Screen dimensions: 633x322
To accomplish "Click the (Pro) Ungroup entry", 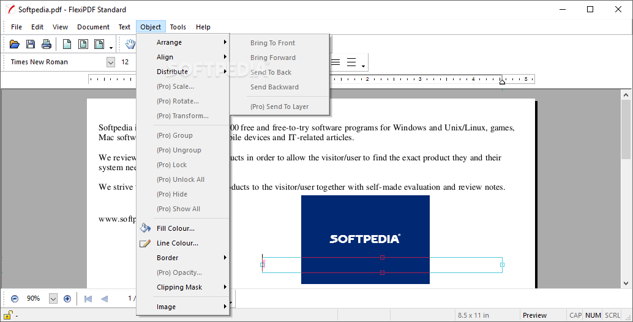I will 183,150.
